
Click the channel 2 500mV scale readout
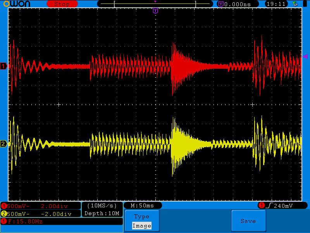point(18,214)
